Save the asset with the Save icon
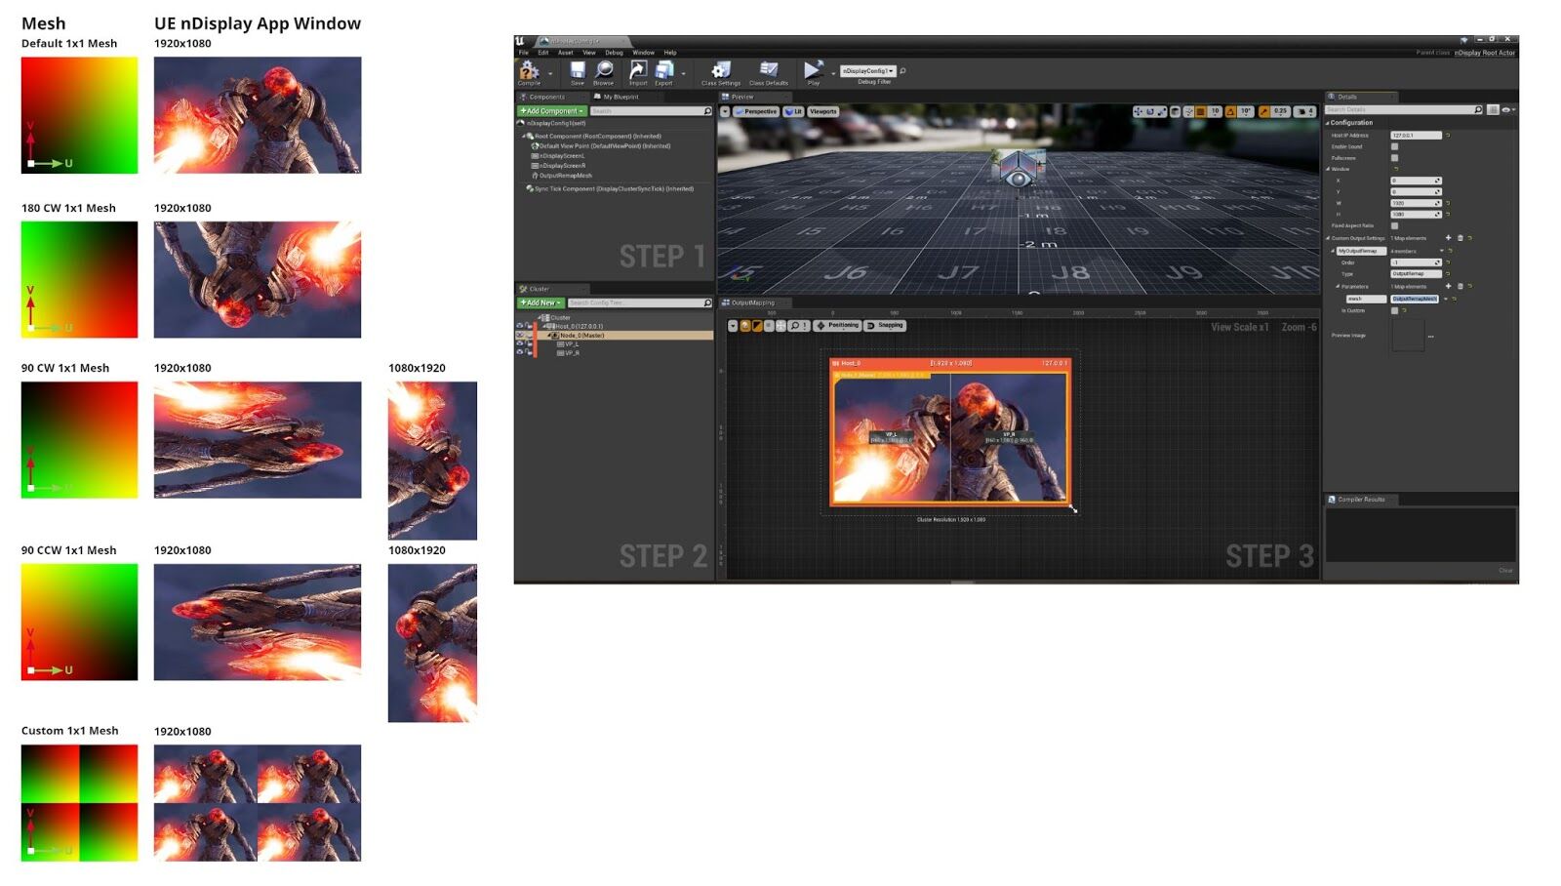This screenshot has height=886, width=1561. tap(578, 71)
